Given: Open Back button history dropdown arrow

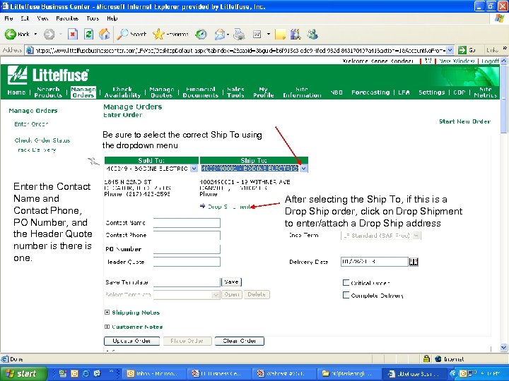Looking at the screenshot, I should click(x=35, y=34).
